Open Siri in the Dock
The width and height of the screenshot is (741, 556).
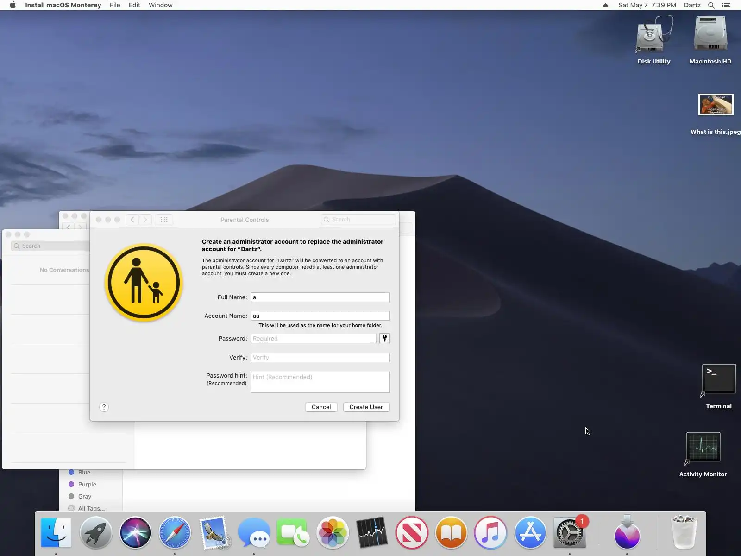[x=135, y=532]
